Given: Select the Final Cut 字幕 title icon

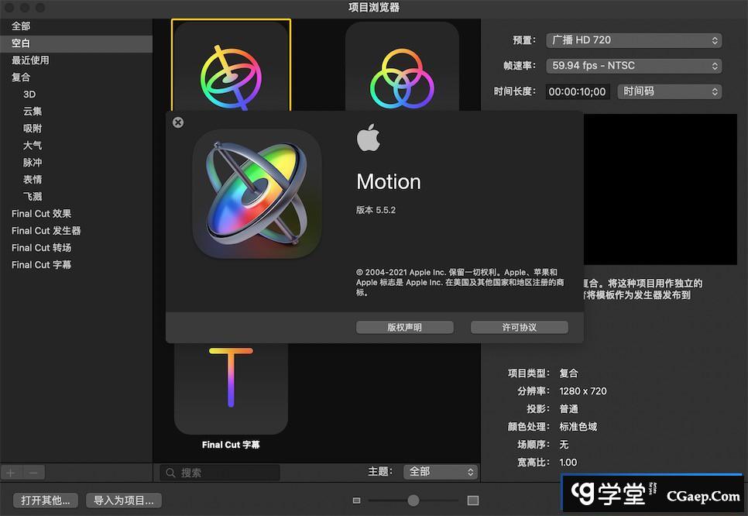Looking at the screenshot, I should (231, 384).
